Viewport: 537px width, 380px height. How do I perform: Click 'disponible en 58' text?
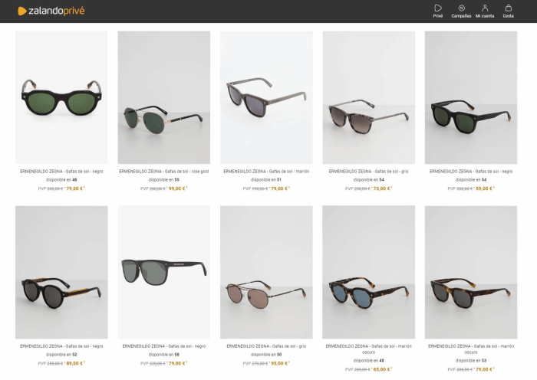click(x=164, y=355)
